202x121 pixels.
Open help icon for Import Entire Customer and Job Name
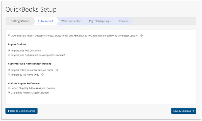pos(57,70)
